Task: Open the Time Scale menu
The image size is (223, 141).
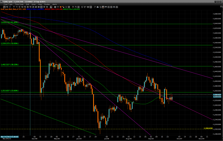Action: point(19,4)
